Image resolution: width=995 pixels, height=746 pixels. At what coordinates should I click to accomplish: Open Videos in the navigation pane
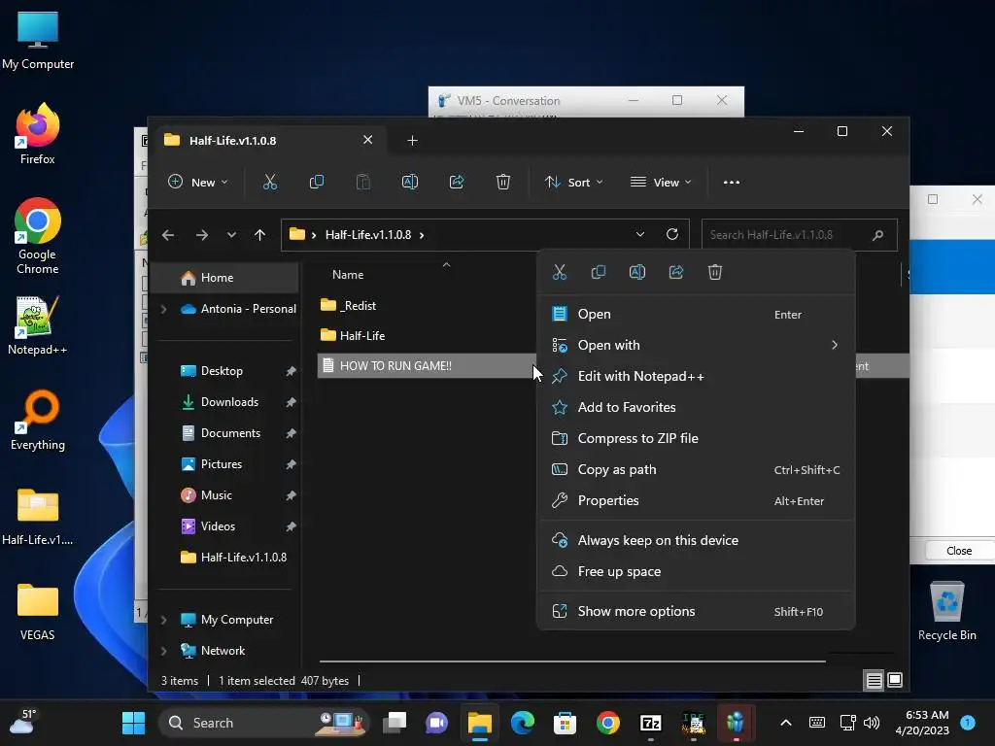coord(219,526)
